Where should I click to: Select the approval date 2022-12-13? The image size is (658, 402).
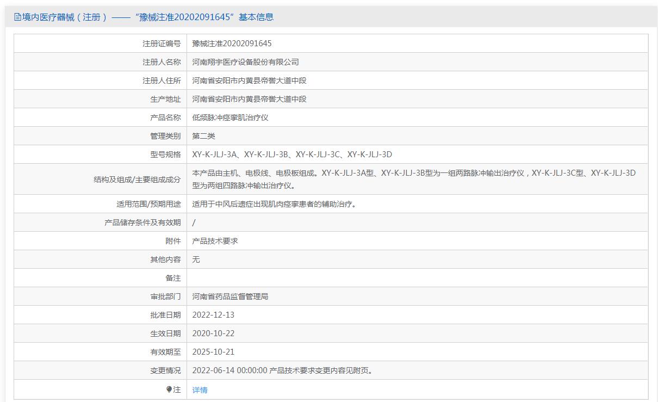213,315
